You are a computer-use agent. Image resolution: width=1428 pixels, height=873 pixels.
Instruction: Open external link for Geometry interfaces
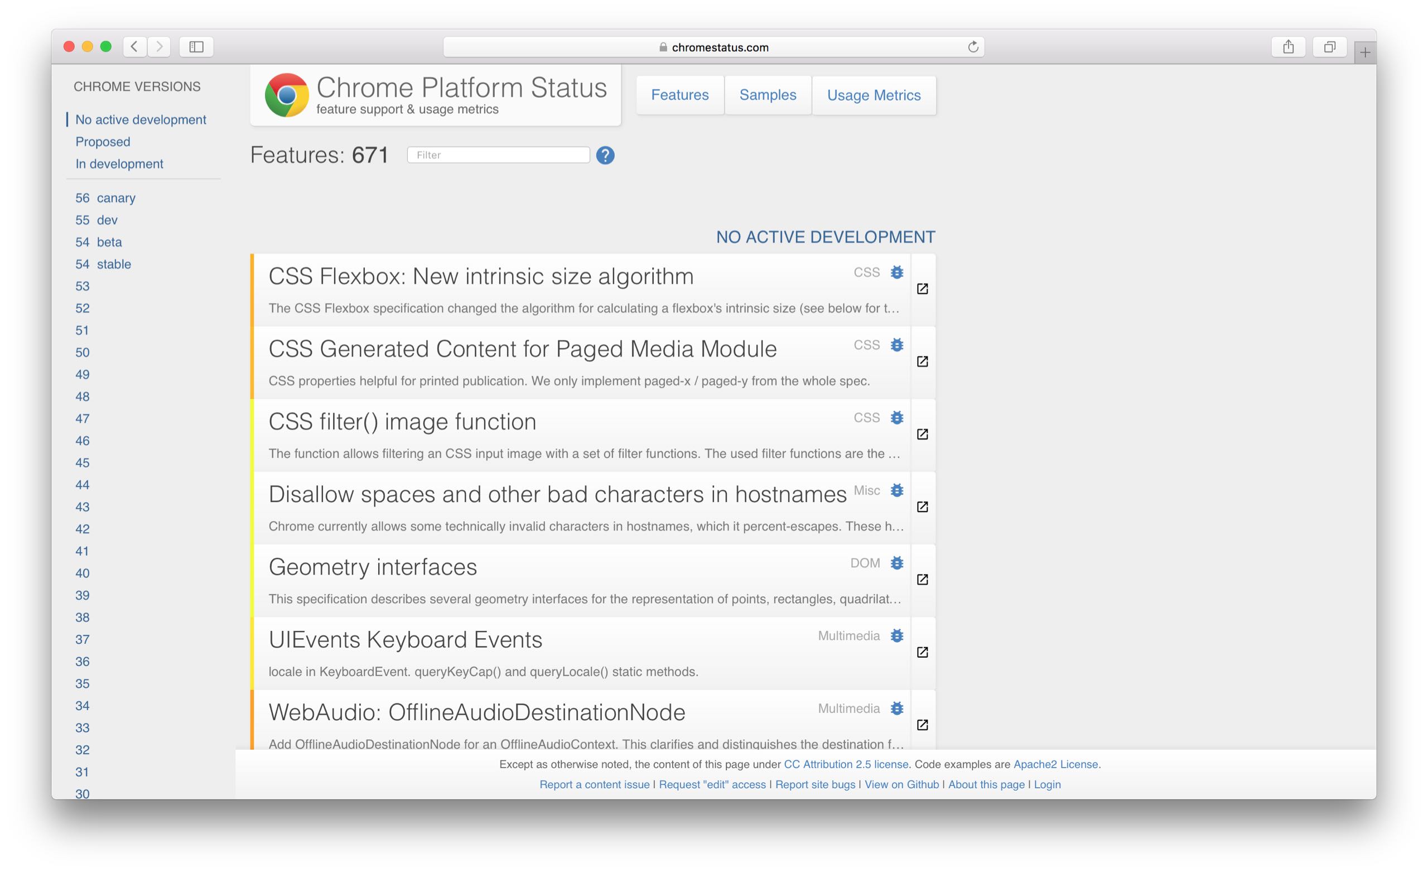[922, 580]
